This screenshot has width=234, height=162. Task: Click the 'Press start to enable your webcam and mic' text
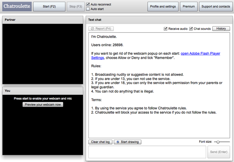coord(43,99)
